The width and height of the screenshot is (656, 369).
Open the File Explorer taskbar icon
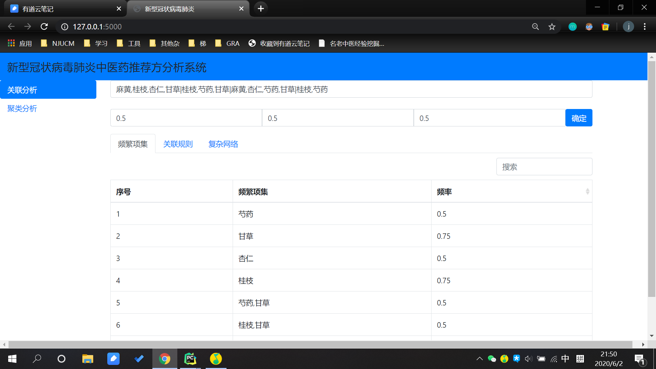(x=87, y=359)
